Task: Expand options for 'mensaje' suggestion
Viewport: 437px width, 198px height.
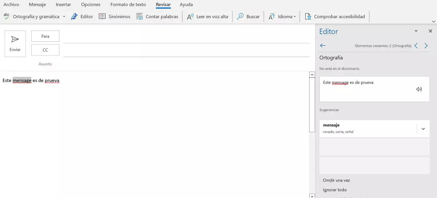Action: 423,129
